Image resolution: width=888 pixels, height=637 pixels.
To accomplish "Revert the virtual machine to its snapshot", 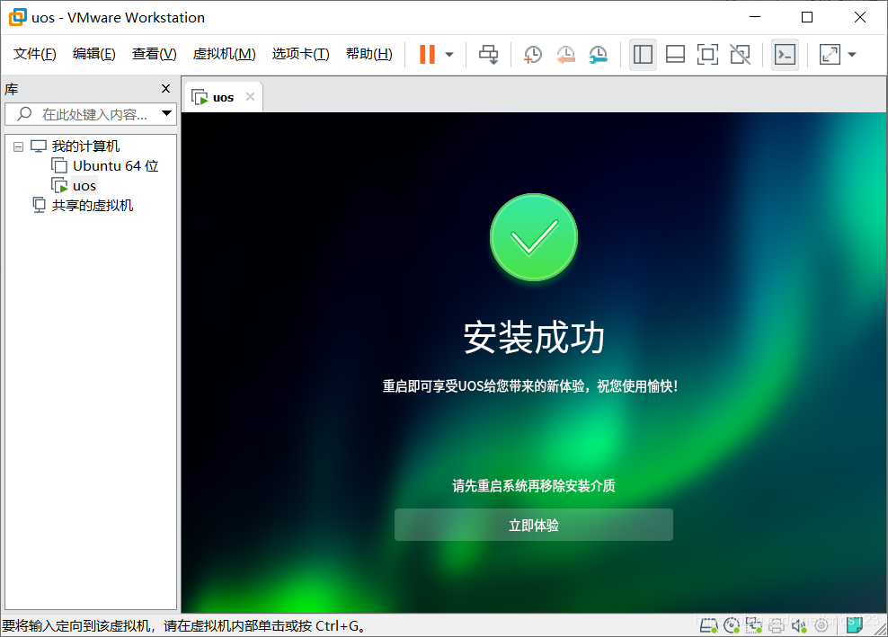I will [x=565, y=55].
